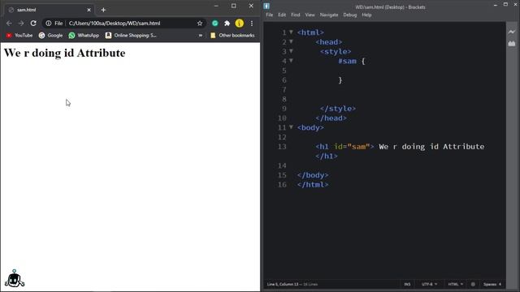Open the Google bookmark
This screenshot has width=520, height=292.
(50, 36)
